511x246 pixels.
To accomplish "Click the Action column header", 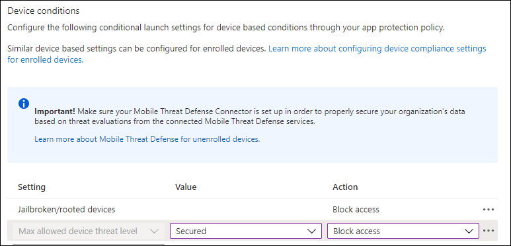I will click(x=345, y=187).
